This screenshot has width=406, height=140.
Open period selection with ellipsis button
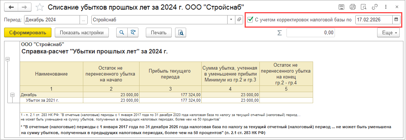(x=83, y=20)
